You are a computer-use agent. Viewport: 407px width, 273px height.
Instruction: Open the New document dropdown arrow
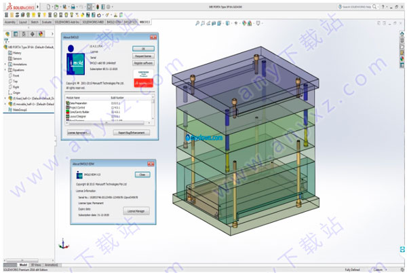[x=52, y=7]
